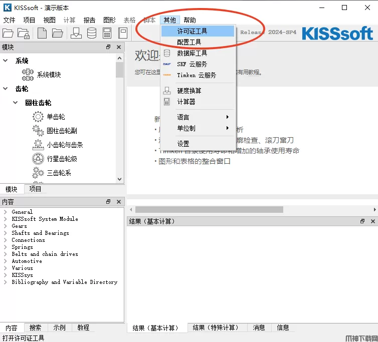Switch to the 搜索 tab
Viewport: 378px width, 342px height.
pos(35,327)
